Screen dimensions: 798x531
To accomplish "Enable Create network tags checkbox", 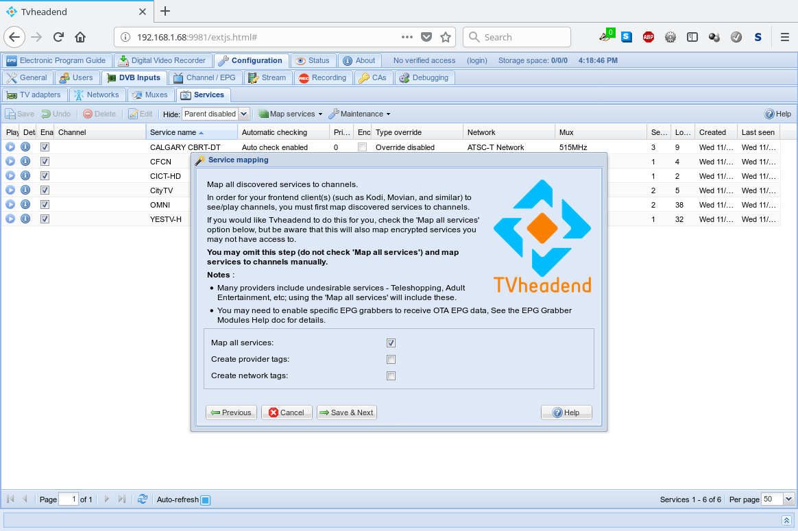I will [x=391, y=375].
